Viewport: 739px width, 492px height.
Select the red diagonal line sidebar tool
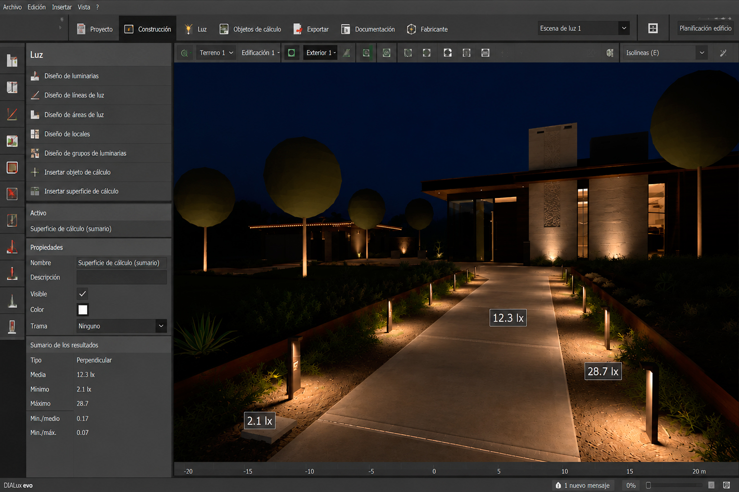point(12,114)
